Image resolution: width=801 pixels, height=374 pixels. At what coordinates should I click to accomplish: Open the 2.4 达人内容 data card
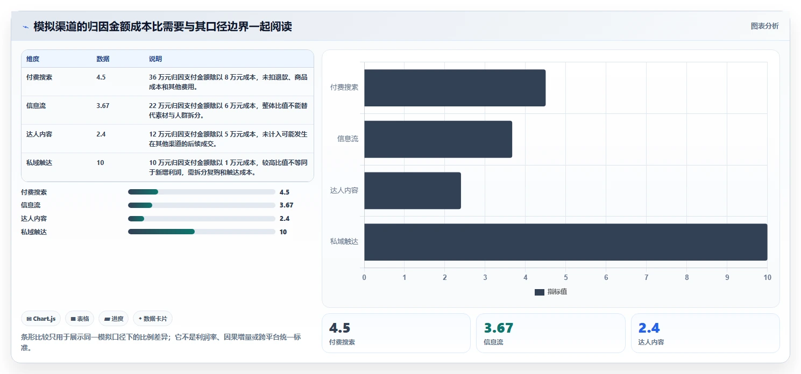click(x=705, y=333)
